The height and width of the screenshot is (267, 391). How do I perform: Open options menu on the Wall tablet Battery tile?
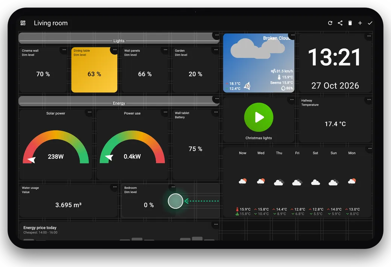pyautogui.click(x=216, y=112)
